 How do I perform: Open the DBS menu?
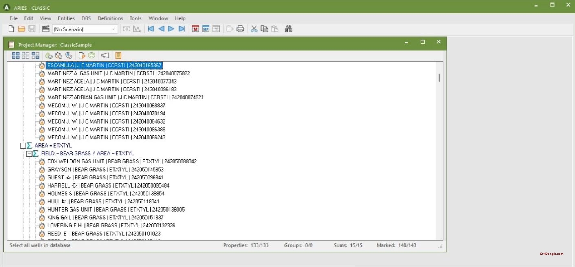(x=86, y=18)
